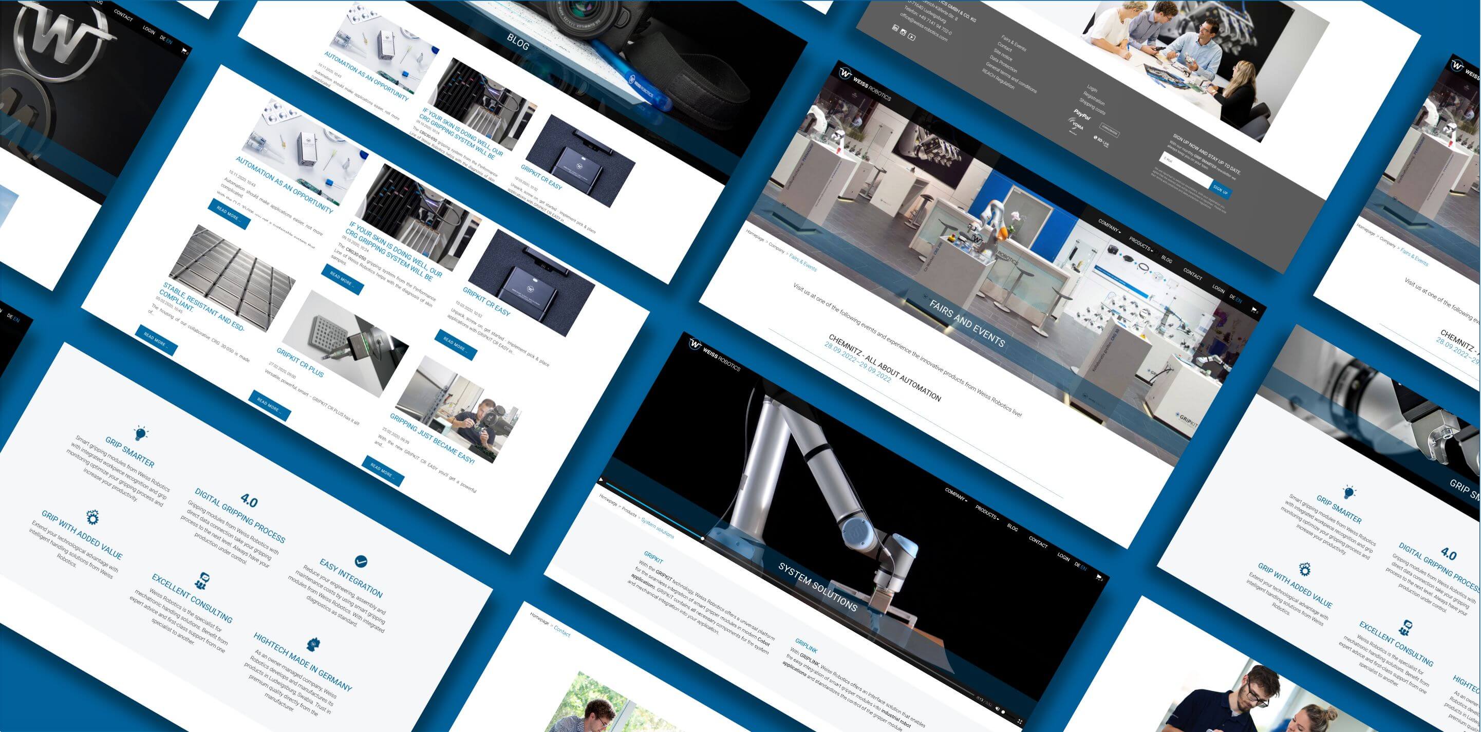Click the GRIPLINK heading on System Solutions page

click(x=806, y=645)
